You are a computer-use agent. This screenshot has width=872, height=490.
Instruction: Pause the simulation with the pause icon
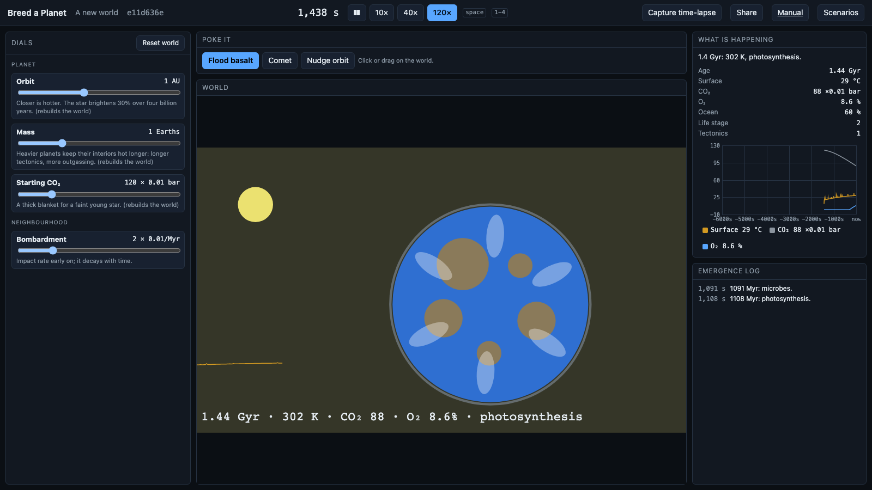click(x=356, y=13)
